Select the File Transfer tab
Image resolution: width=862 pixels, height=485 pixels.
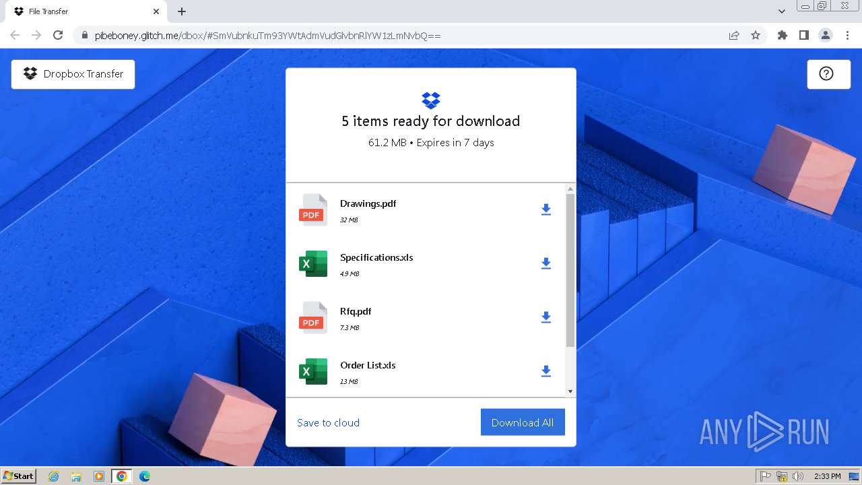click(86, 11)
